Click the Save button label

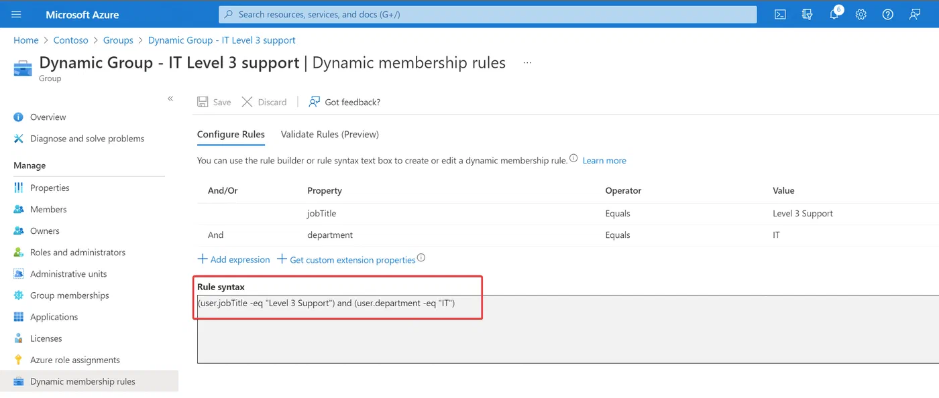pos(222,103)
